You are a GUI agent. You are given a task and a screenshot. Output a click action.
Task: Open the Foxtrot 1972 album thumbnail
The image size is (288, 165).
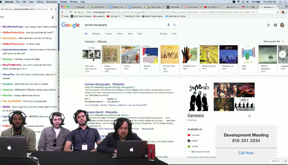(131, 60)
